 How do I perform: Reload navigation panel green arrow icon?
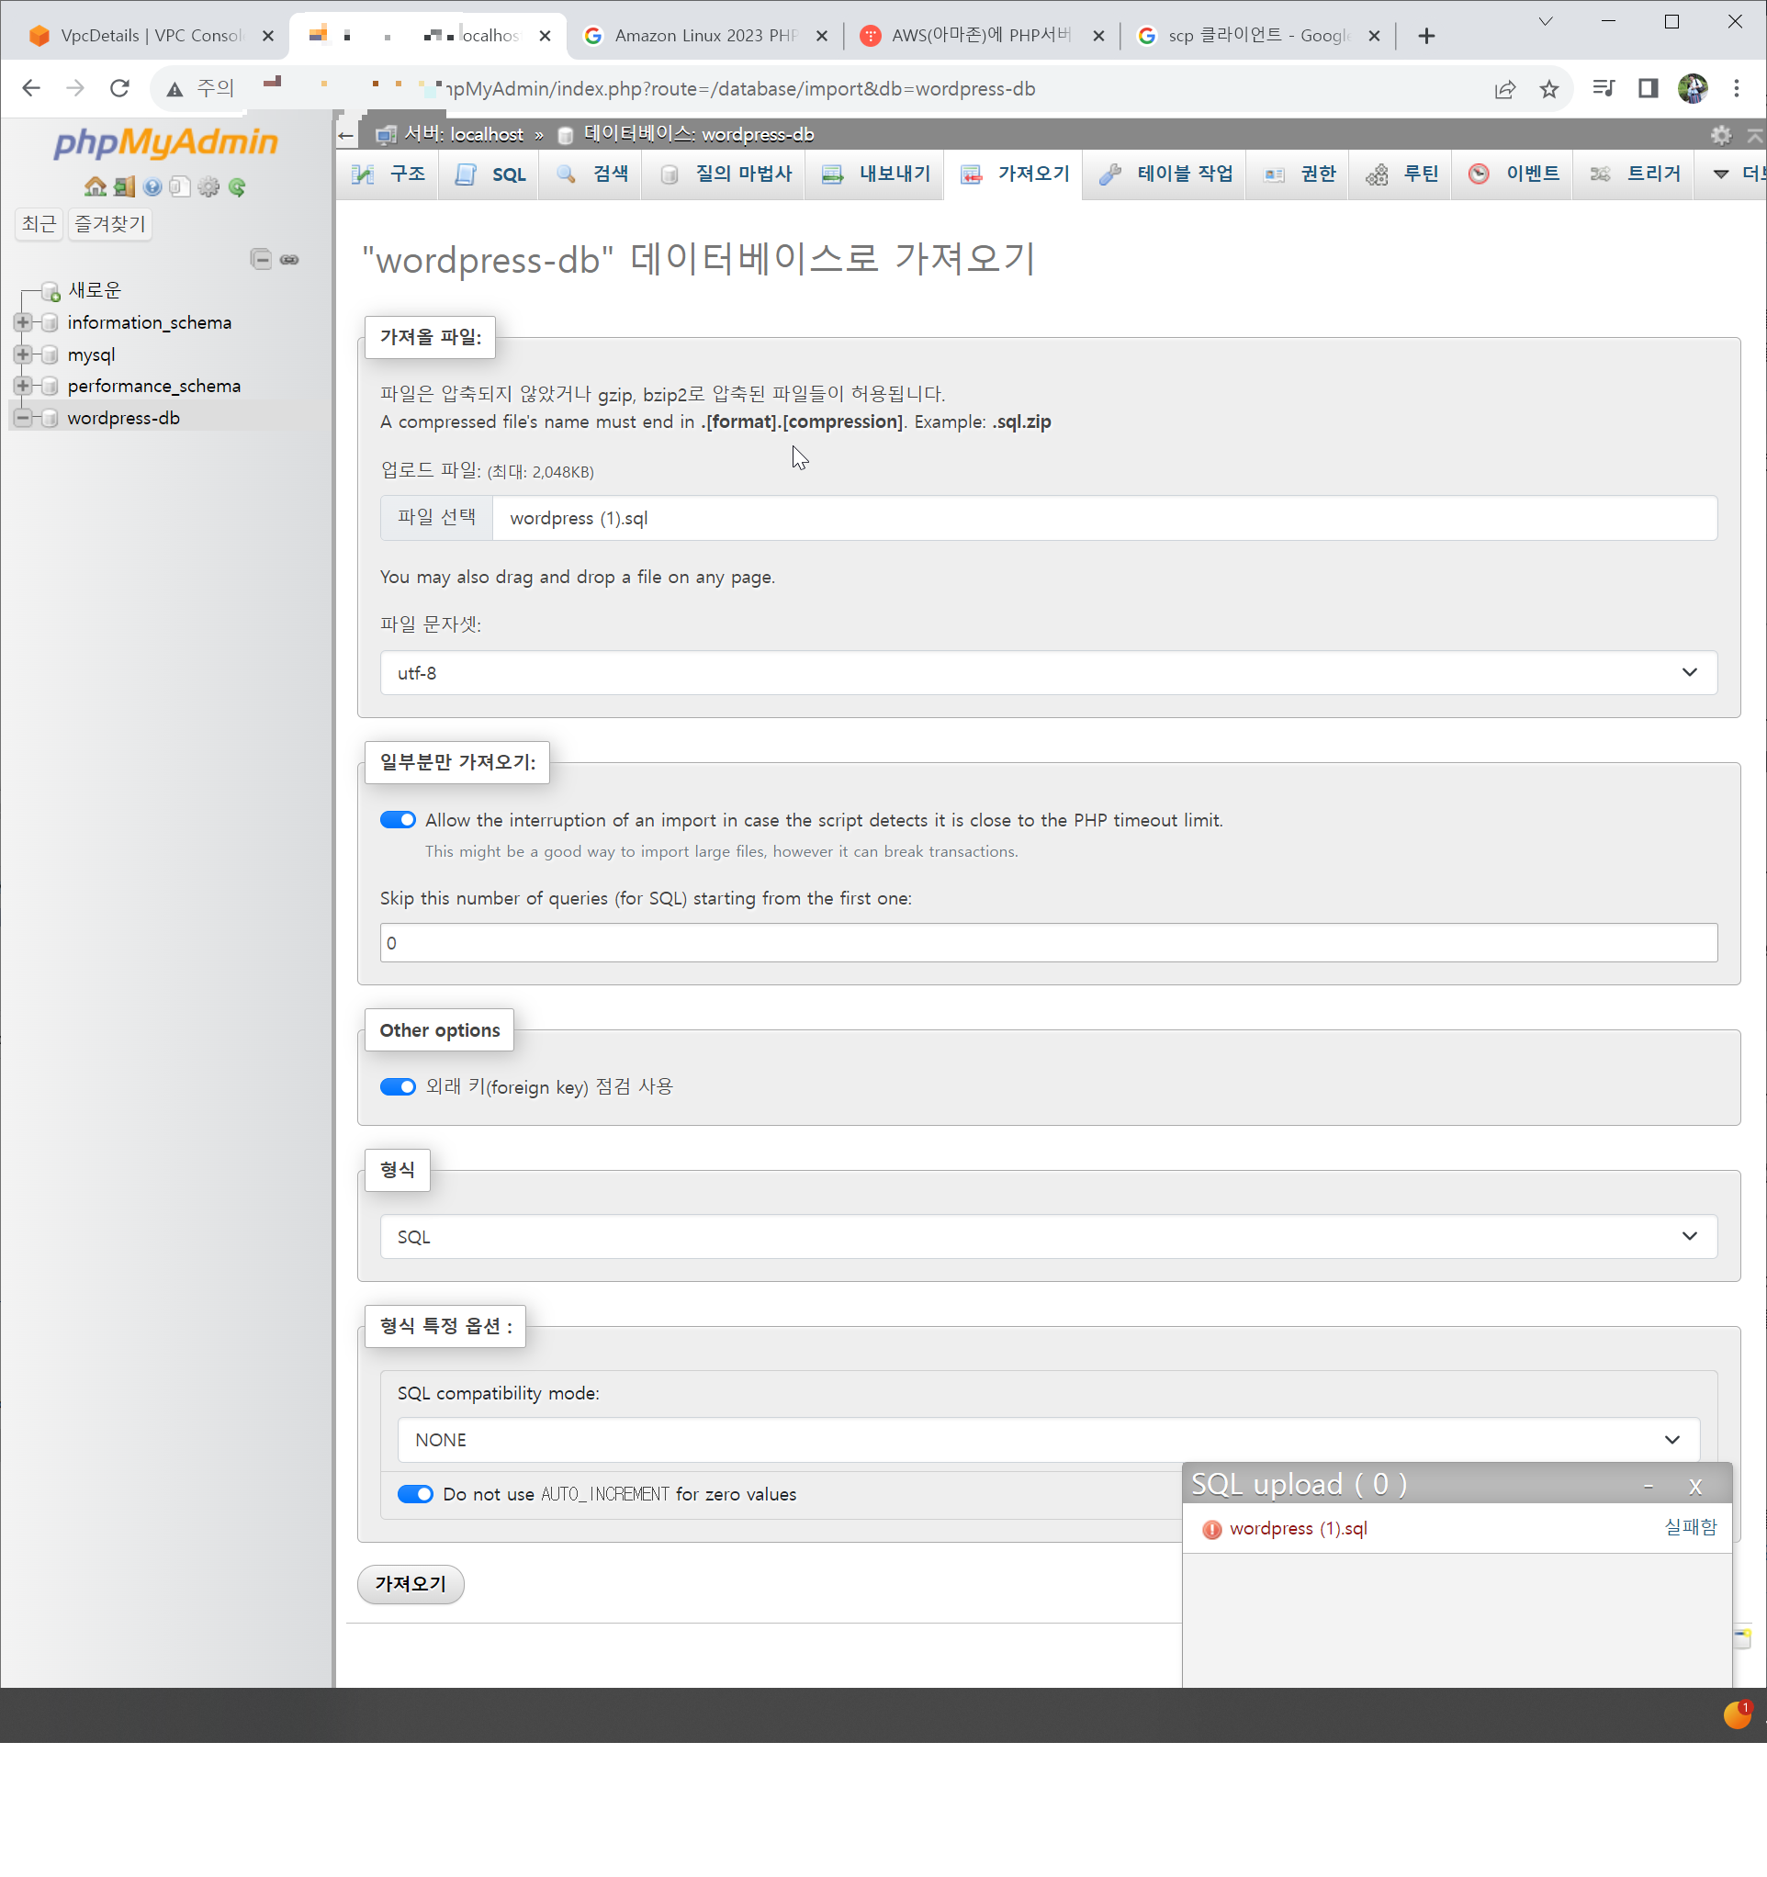click(x=237, y=187)
